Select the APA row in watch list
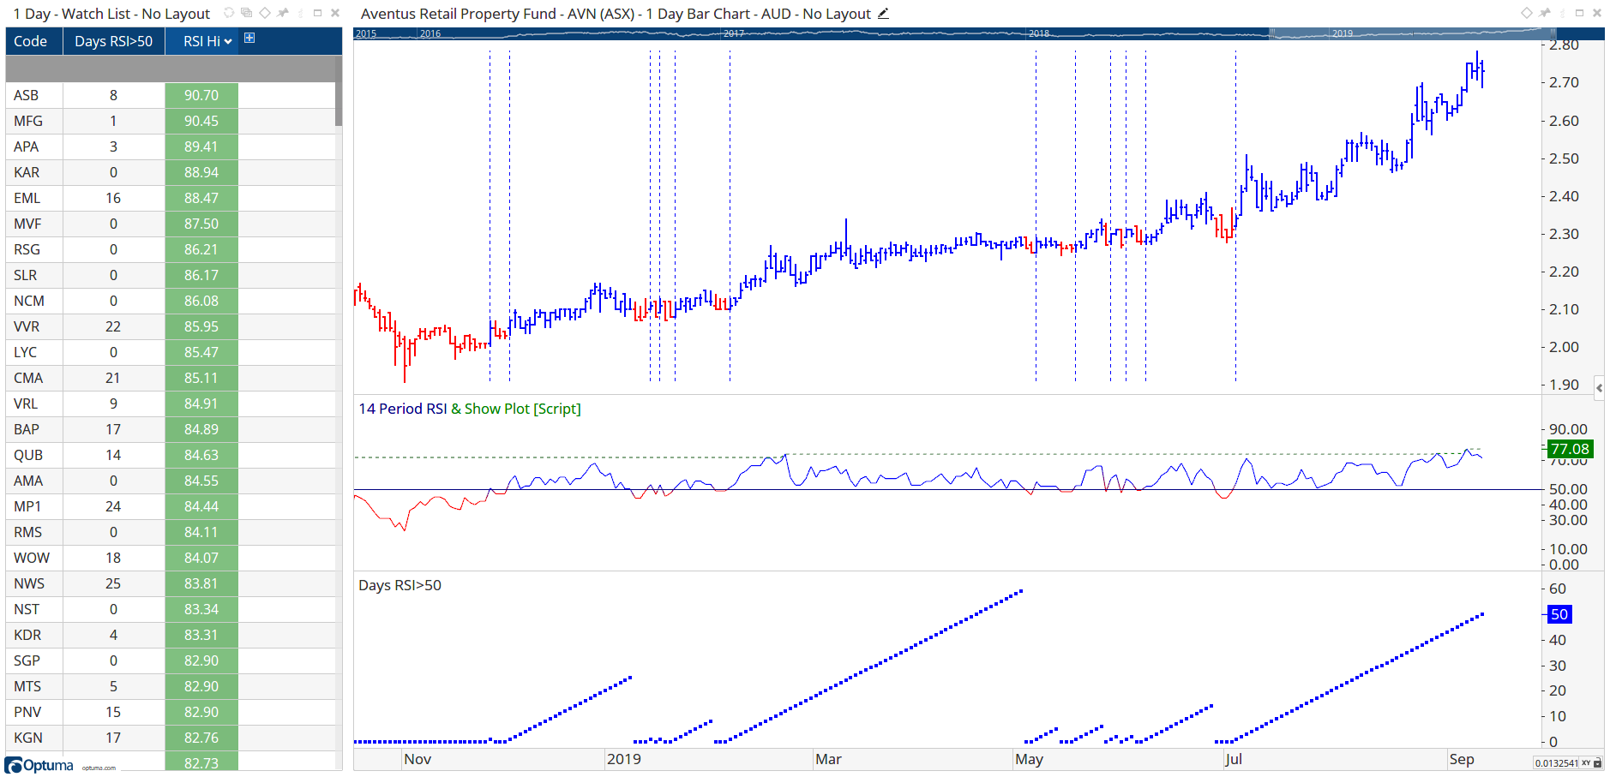Screen dimensions: 1610x777 click(171, 146)
